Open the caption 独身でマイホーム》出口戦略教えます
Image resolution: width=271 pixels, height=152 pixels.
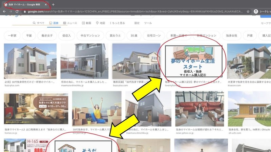(x=36, y=129)
